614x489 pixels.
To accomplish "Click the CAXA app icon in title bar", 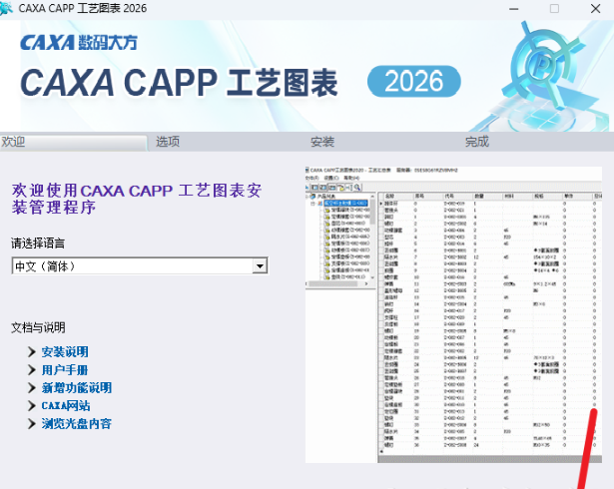I will point(9,9).
